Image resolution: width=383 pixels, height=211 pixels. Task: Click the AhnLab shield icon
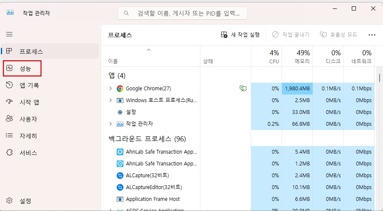coord(120,164)
